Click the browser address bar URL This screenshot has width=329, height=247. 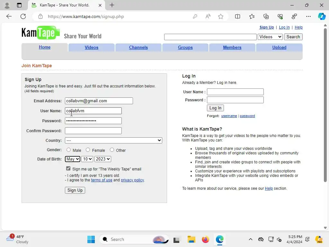86,16
